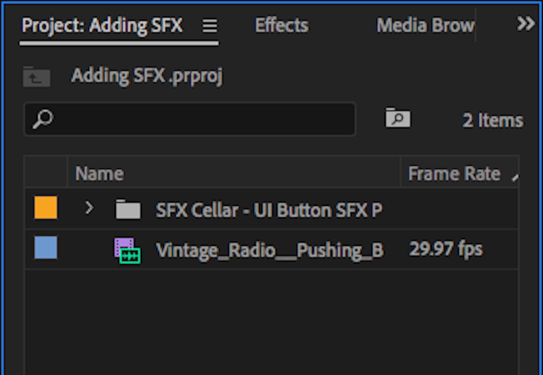Click the 29.97 fps frame rate cell

[x=446, y=249]
